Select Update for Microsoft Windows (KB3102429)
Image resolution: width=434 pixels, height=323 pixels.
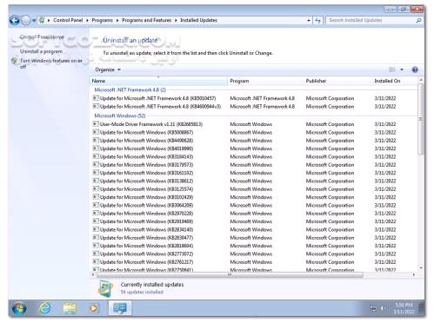pos(255,197)
